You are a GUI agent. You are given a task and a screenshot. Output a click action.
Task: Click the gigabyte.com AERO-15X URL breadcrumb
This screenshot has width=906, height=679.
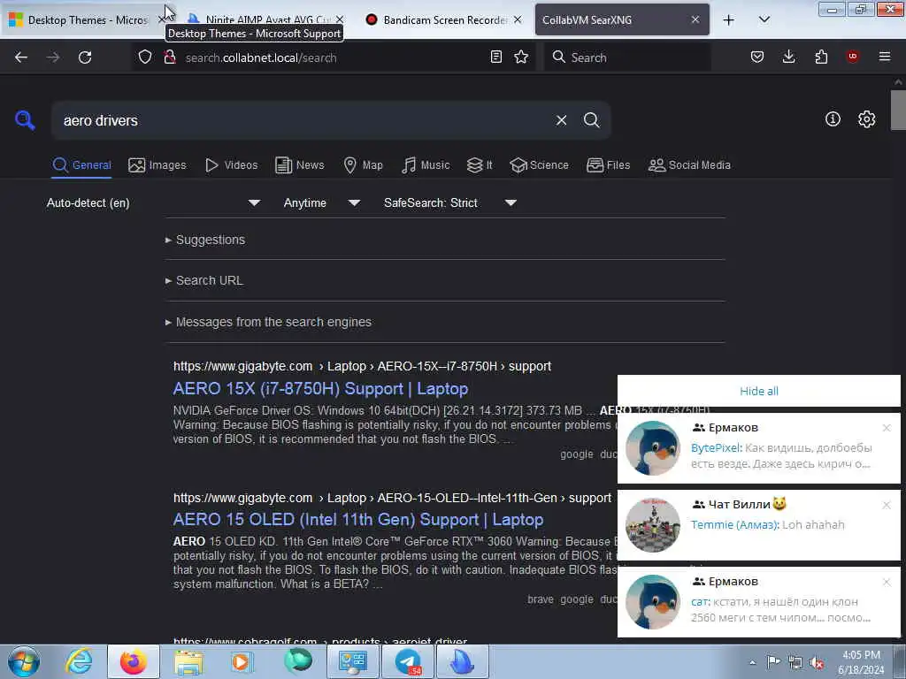tap(362, 366)
